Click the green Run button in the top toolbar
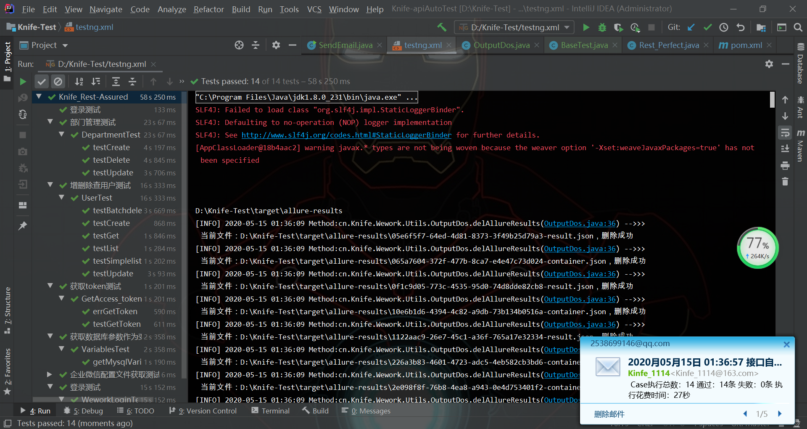Screen dimensions: 807x429 point(586,28)
